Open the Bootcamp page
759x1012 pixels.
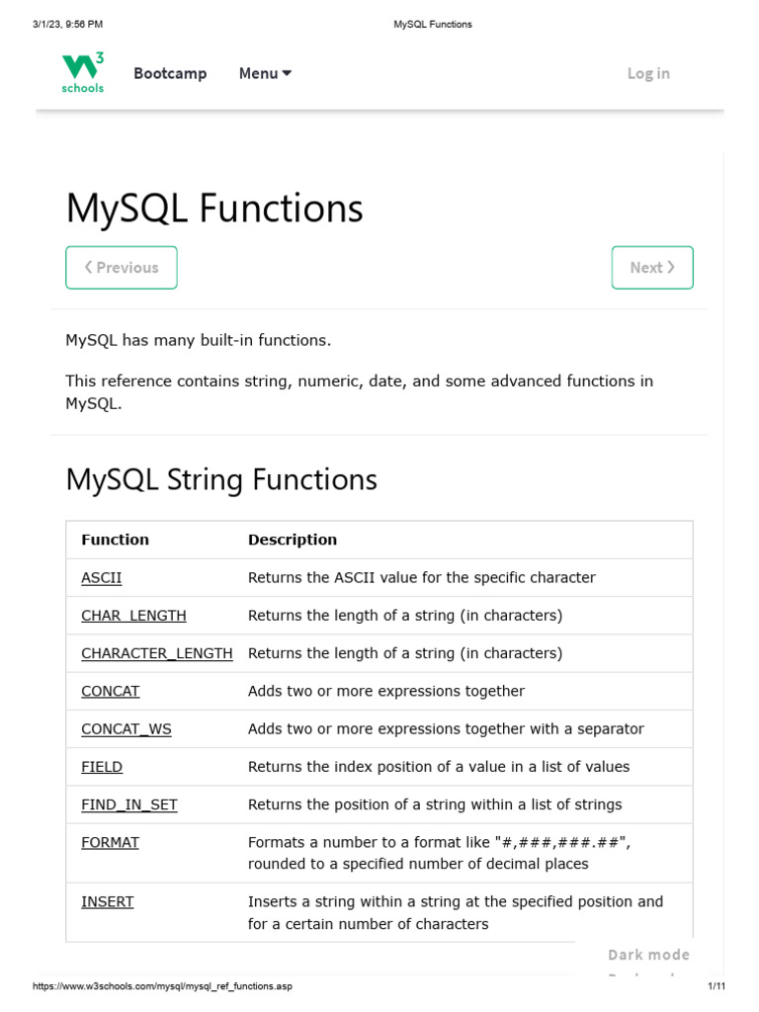tap(170, 73)
